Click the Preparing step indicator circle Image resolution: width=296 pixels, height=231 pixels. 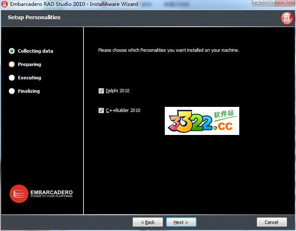(x=12, y=64)
